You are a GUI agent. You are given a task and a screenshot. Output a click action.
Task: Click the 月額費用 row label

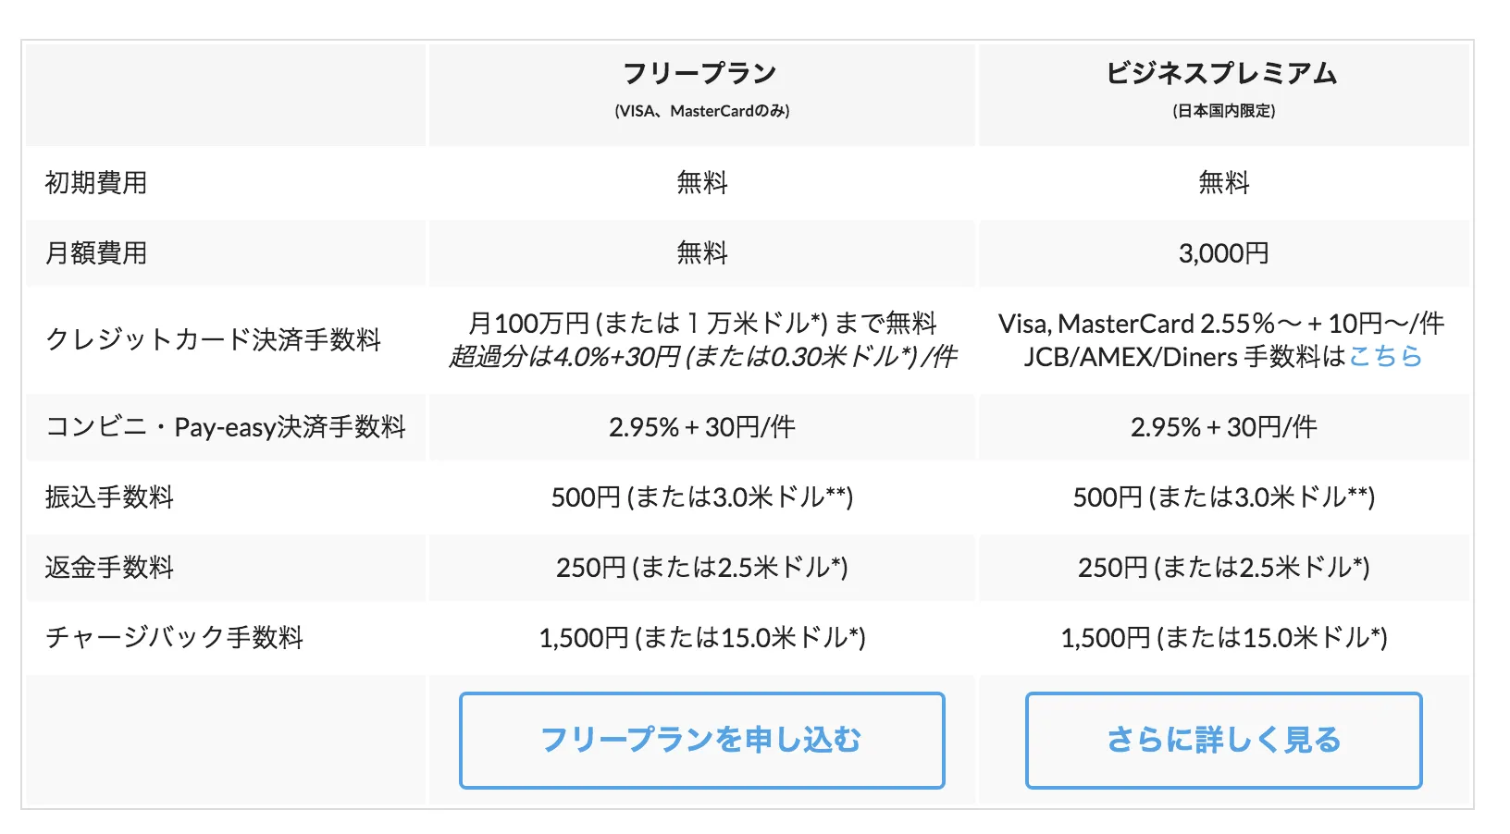(x=94, y=252)
